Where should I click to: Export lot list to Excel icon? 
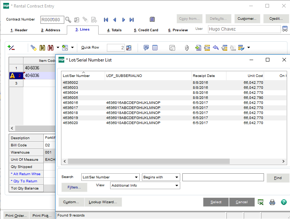pyautogui.click(x=261, y=202)
